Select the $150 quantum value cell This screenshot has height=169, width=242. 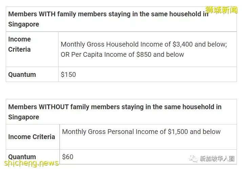tap(147, 74)
